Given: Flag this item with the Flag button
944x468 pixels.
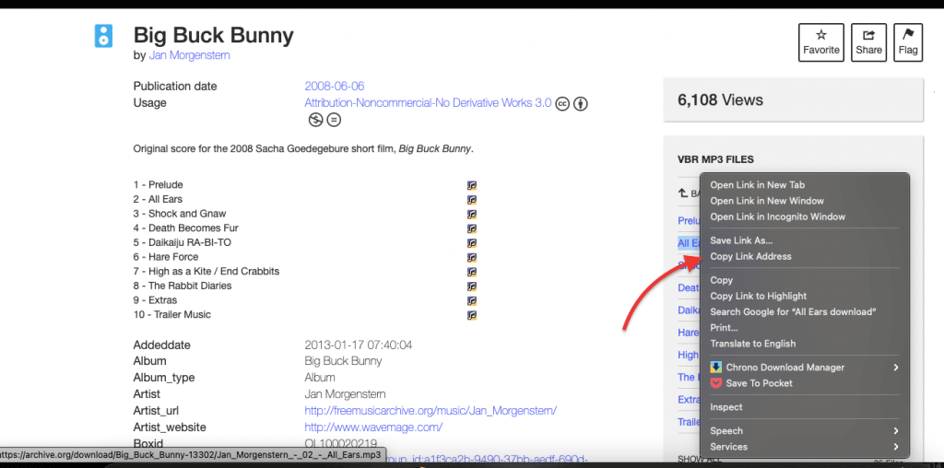Looking at the screenshot, I should pyautogui.click(x=908, y=42).
